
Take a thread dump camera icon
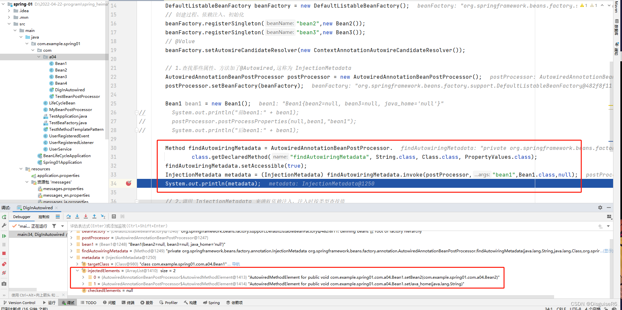tap(4, 284)
